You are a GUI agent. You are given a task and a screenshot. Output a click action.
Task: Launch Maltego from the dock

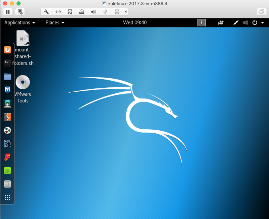(7, 130)
